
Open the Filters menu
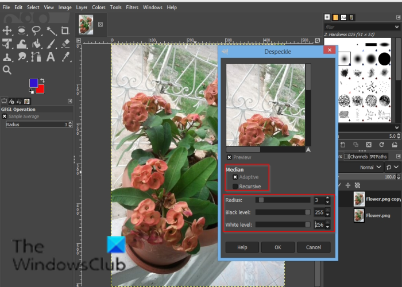(132, 7)
